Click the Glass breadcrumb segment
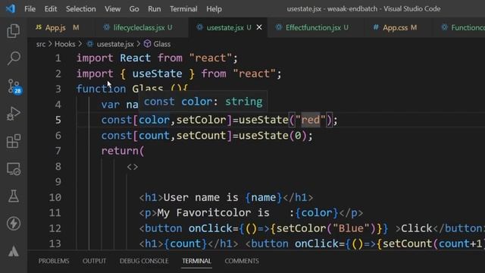 [161, 44]
